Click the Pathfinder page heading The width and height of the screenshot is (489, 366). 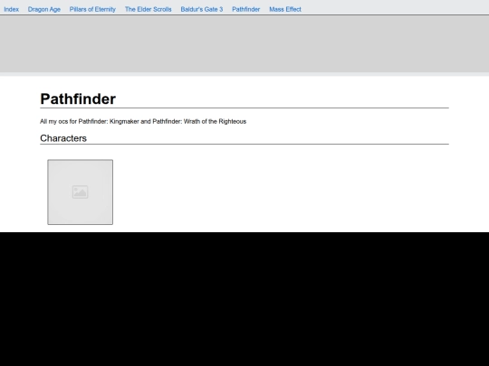(x=78, y=99)
